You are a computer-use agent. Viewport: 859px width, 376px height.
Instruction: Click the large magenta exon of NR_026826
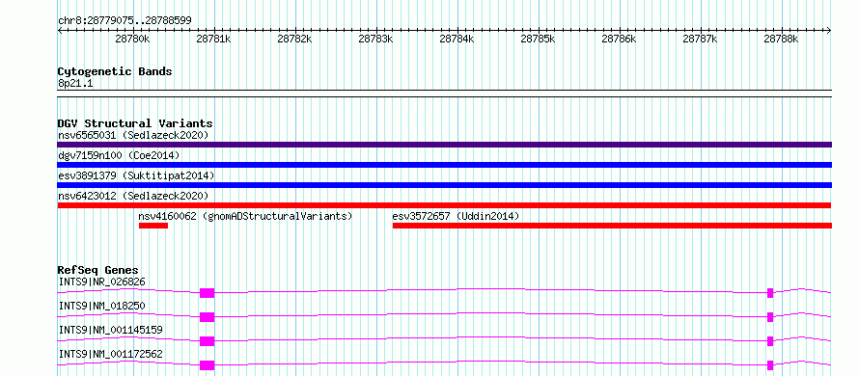tap(208, 293)
